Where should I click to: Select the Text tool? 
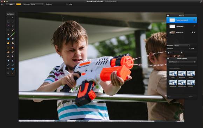coord(8,69)
